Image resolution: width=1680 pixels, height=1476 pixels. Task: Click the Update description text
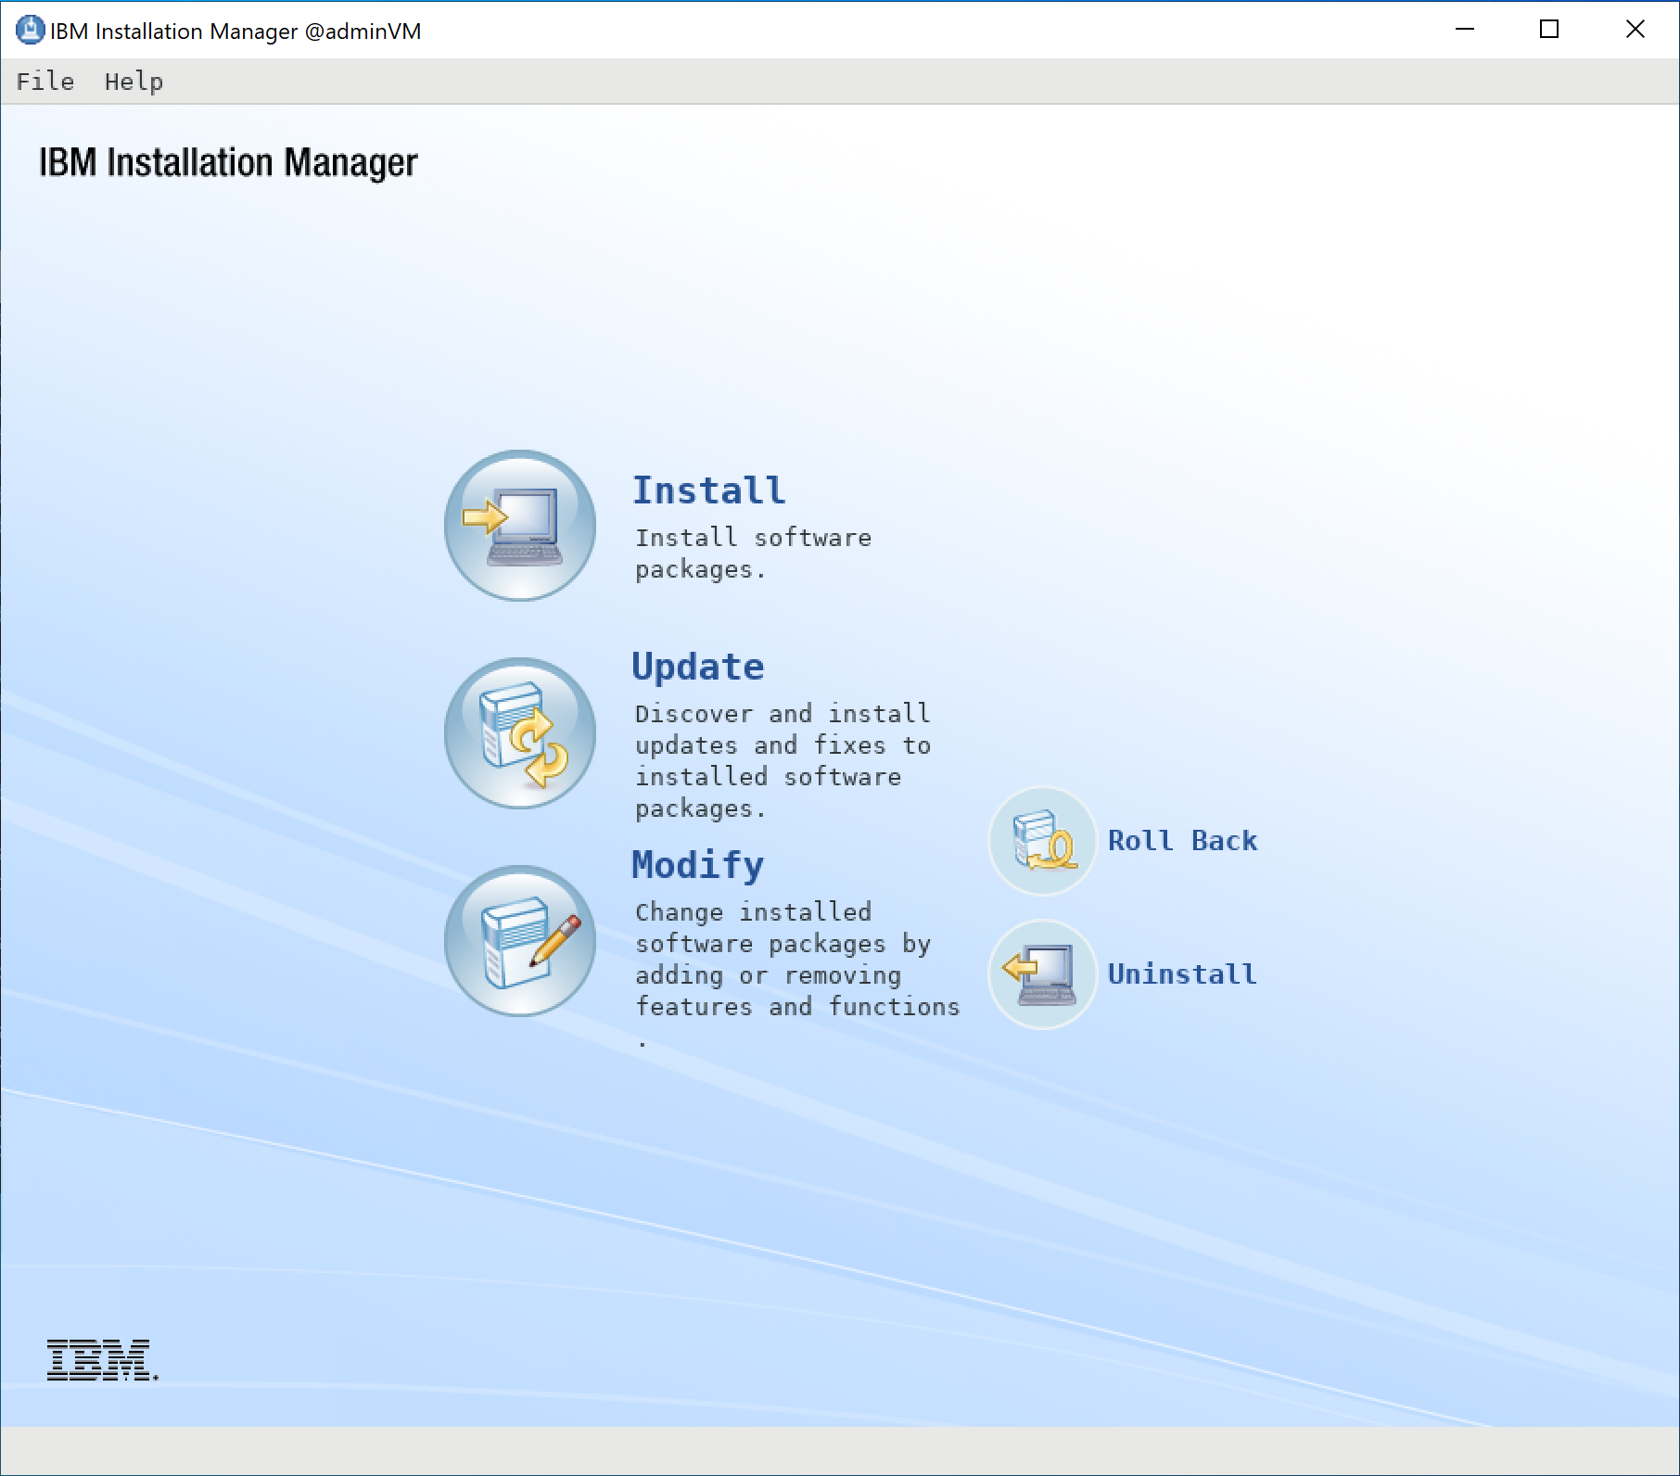[782, 759]
